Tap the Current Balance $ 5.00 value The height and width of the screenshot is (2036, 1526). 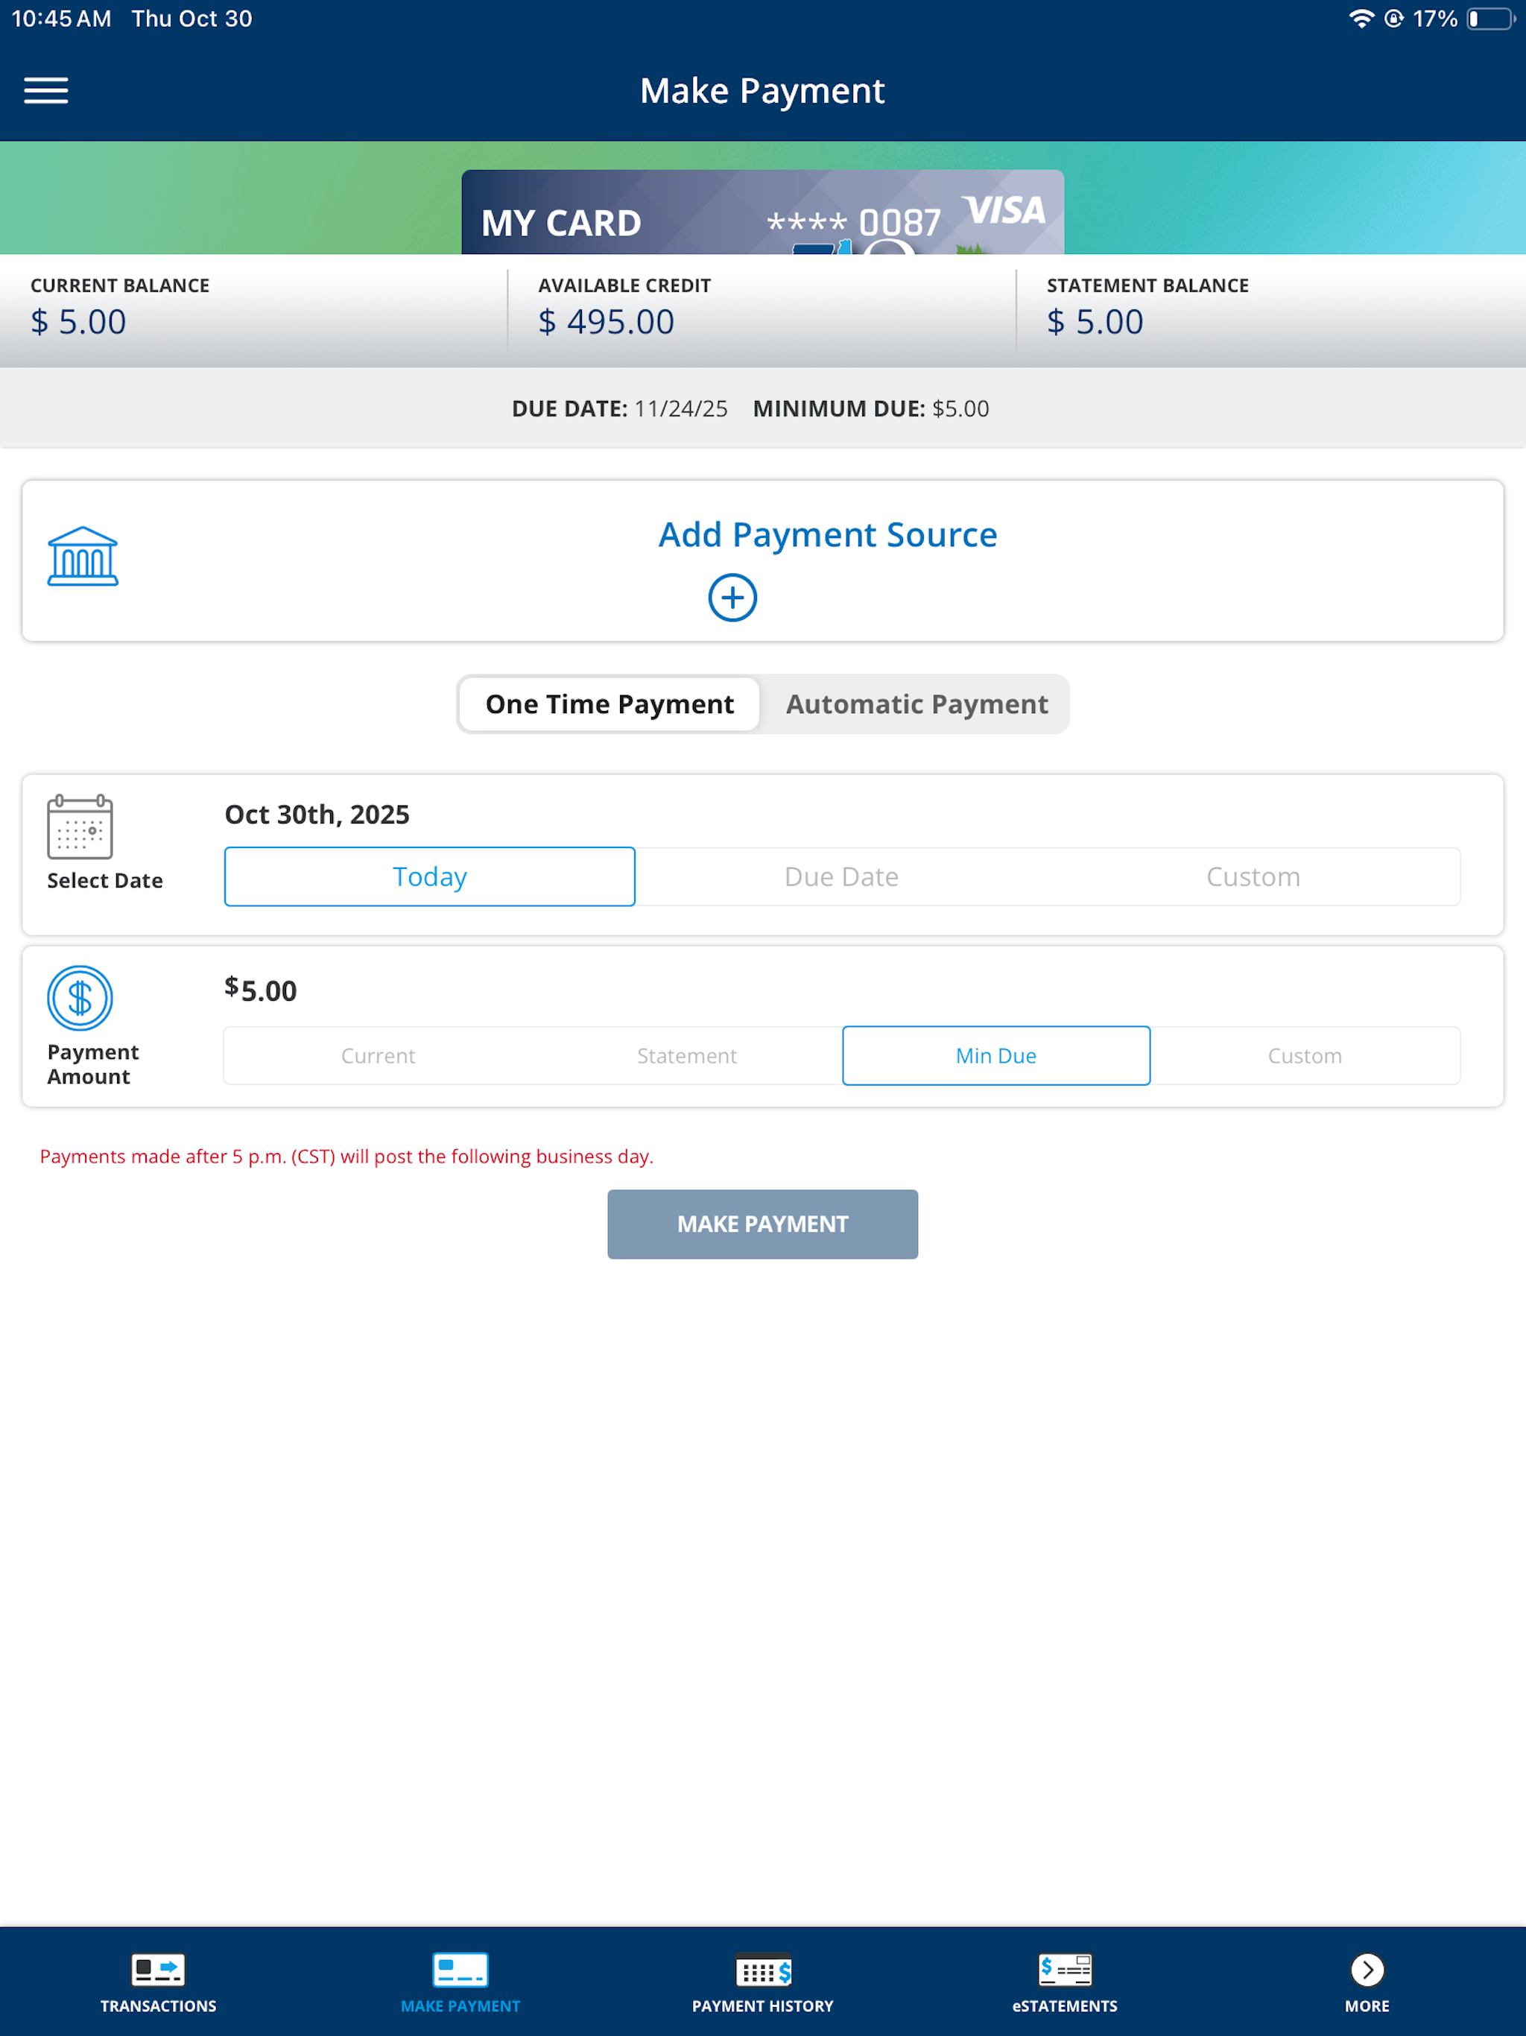click(x=78, y=321)
